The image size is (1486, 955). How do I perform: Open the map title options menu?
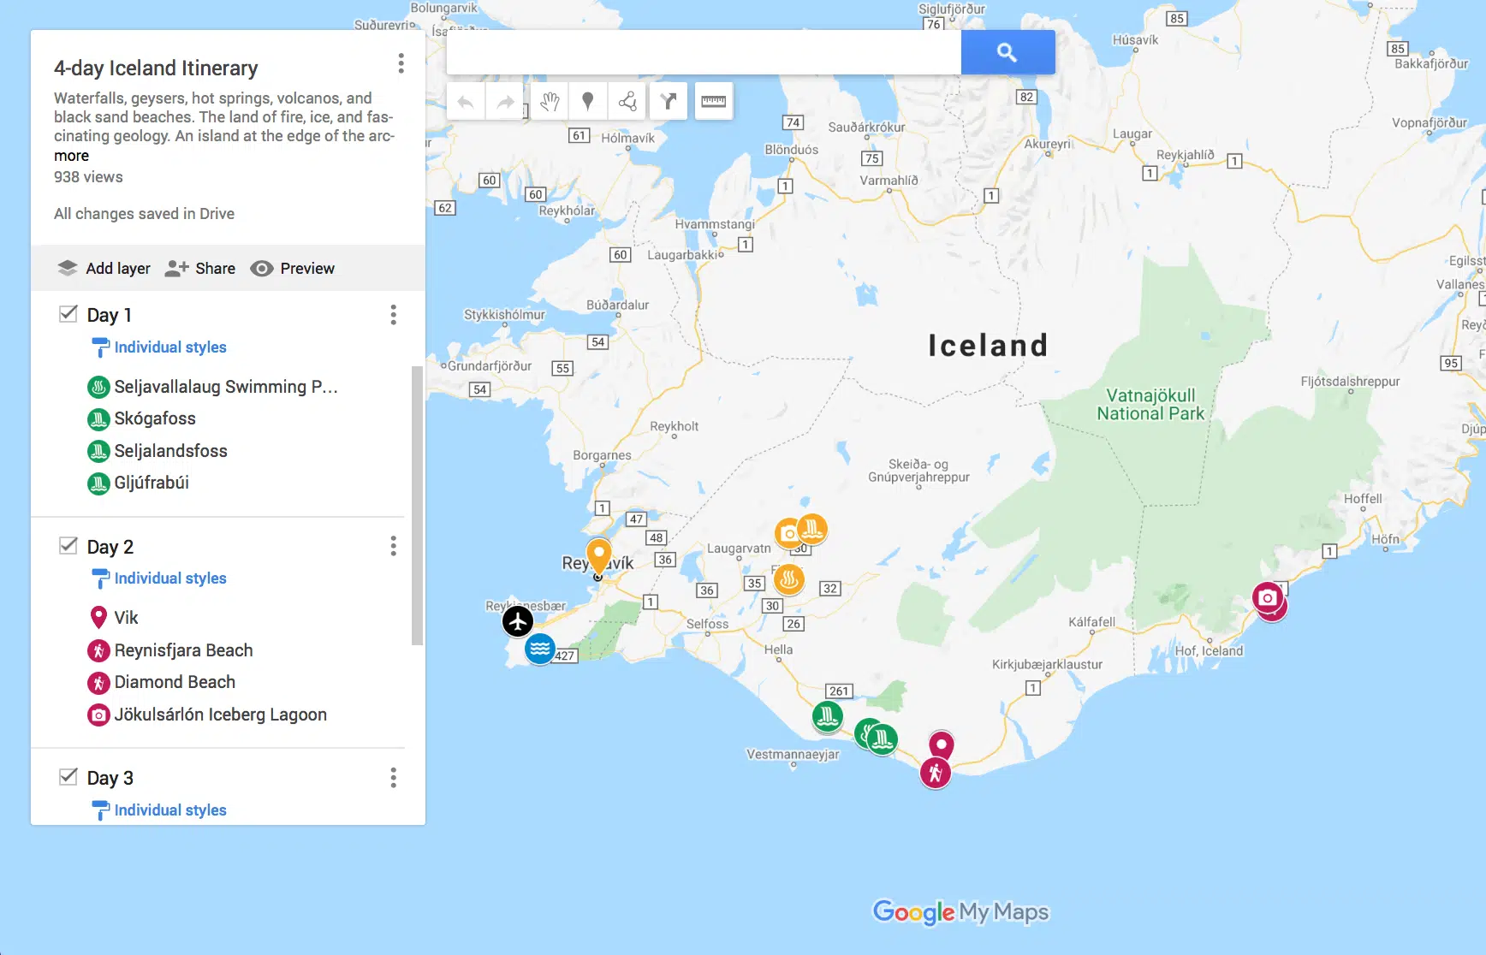click(x=401, y=63)
